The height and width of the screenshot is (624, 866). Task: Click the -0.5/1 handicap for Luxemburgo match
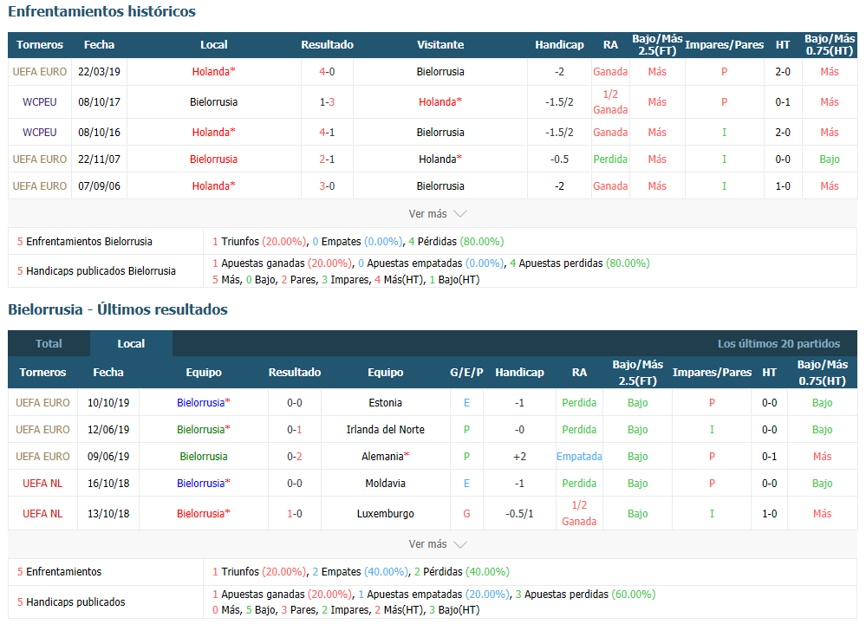pyautogui.click(x=519, y=514)
